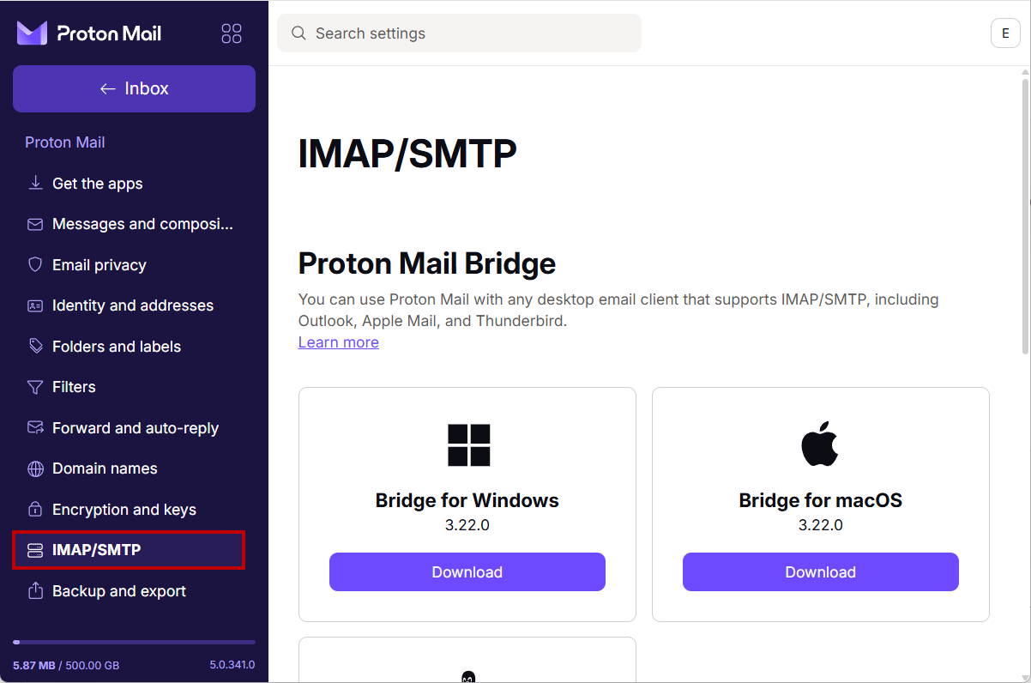1031x683 pixels.
Task: Open Forward and auto-reply settings
Action: coord(135,427)
